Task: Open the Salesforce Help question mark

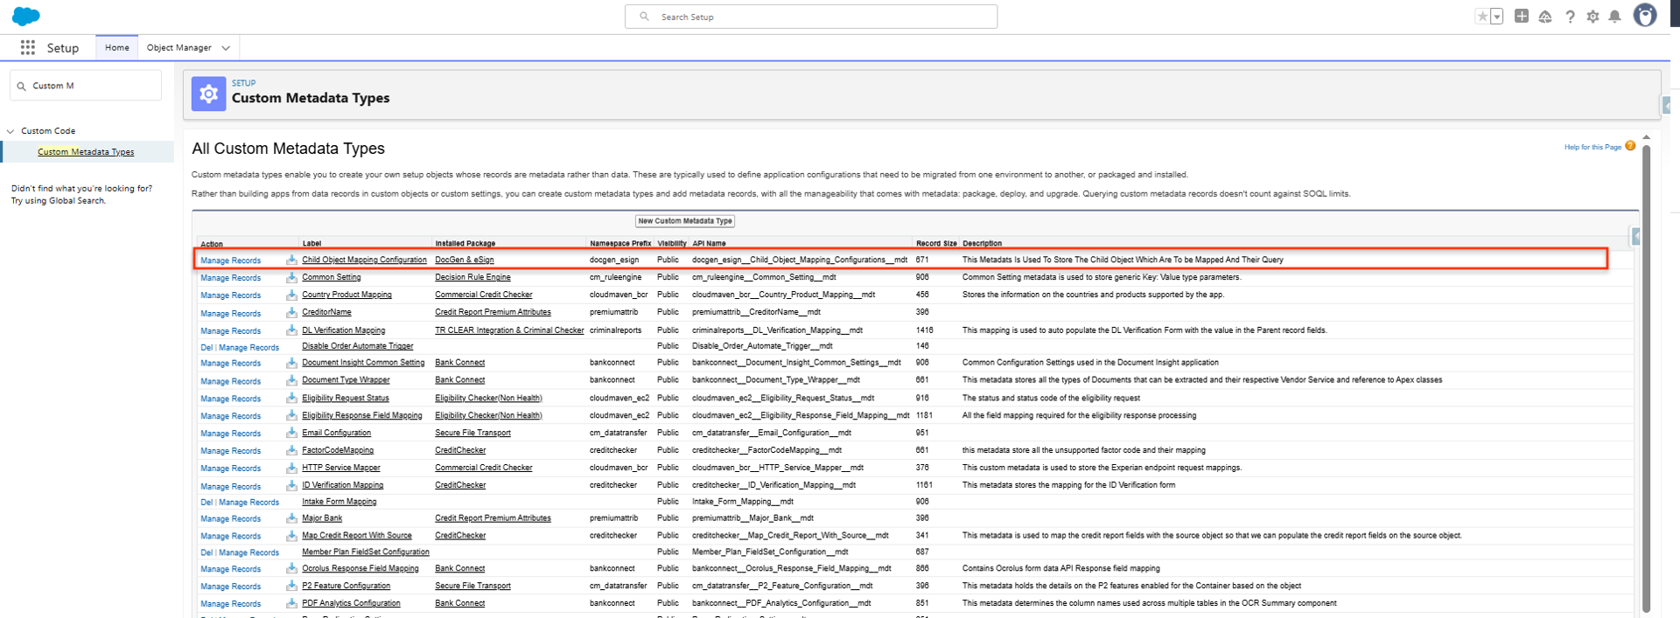Action: click(1570, 17)
